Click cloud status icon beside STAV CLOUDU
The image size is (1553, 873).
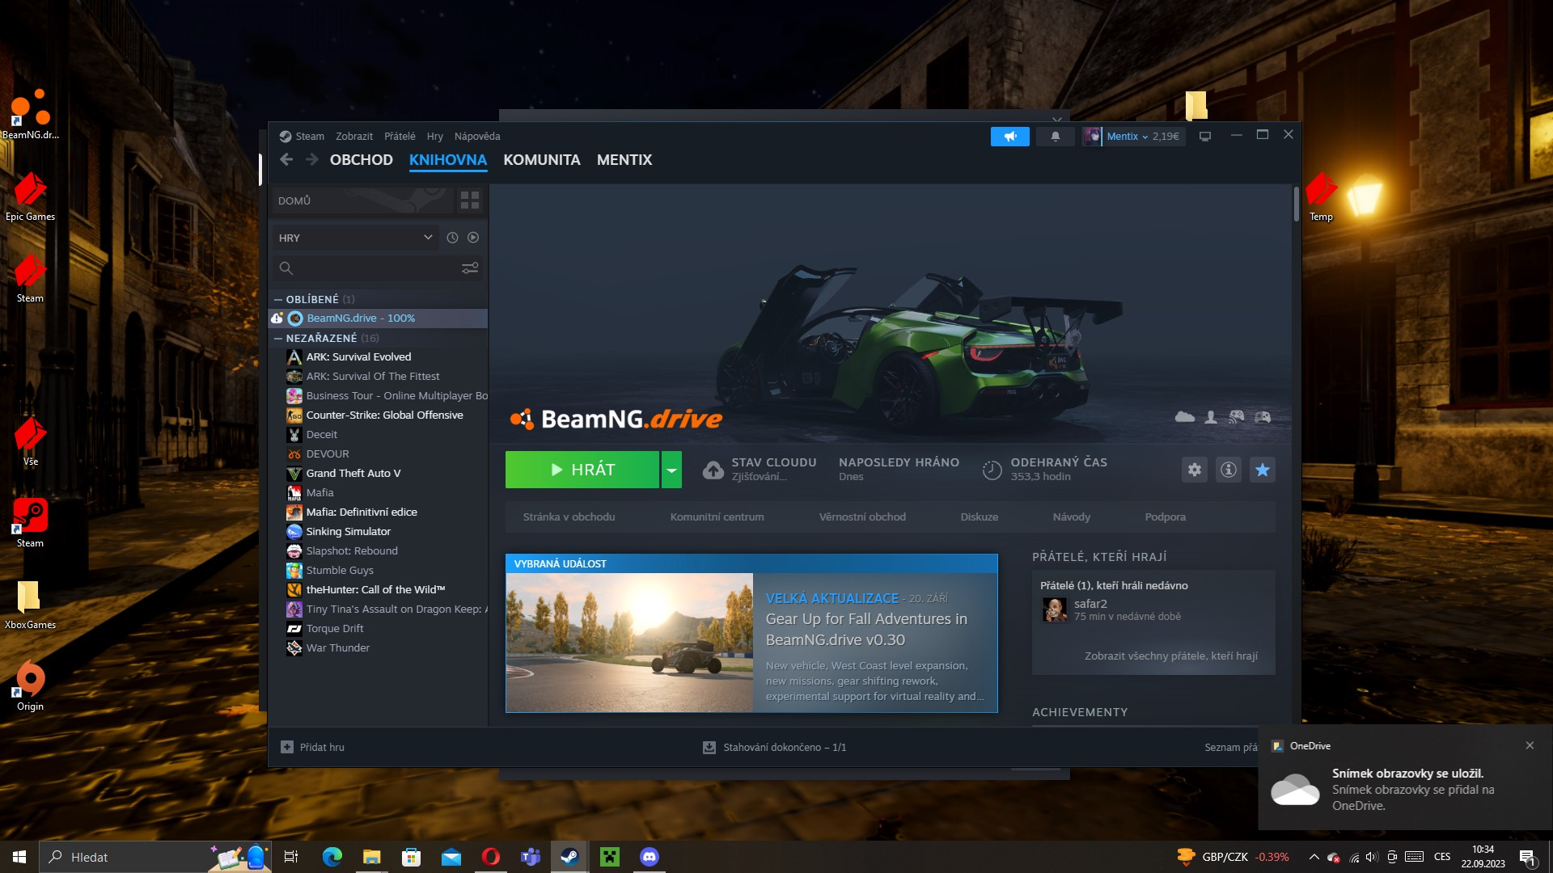(713, 470)
